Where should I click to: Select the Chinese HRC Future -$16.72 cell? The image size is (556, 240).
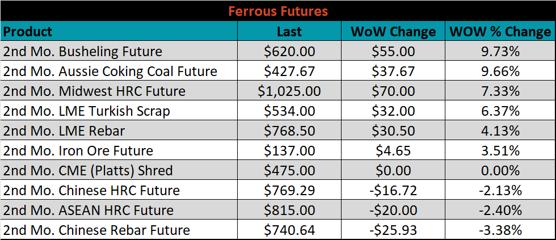point(393,190)
